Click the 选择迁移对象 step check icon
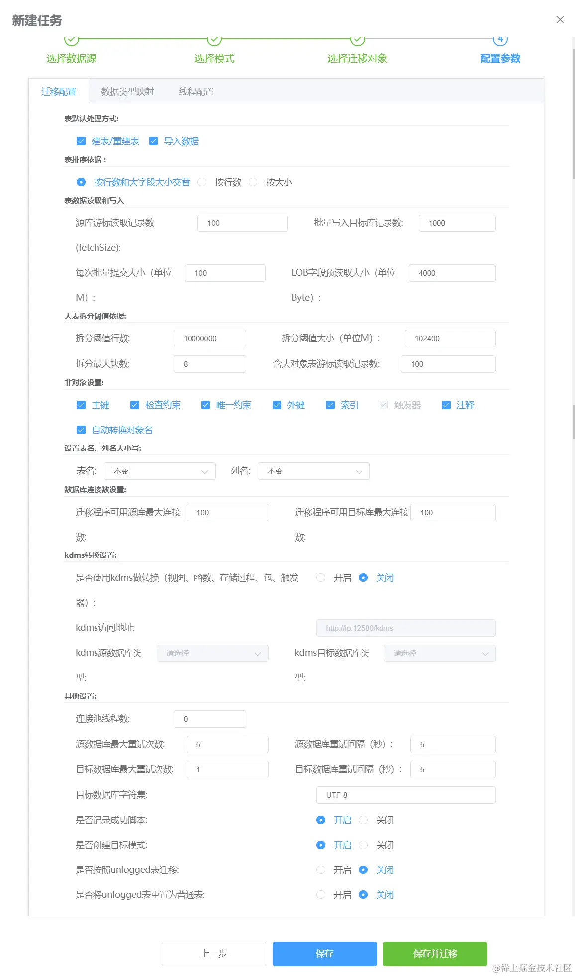 (358, 39)
